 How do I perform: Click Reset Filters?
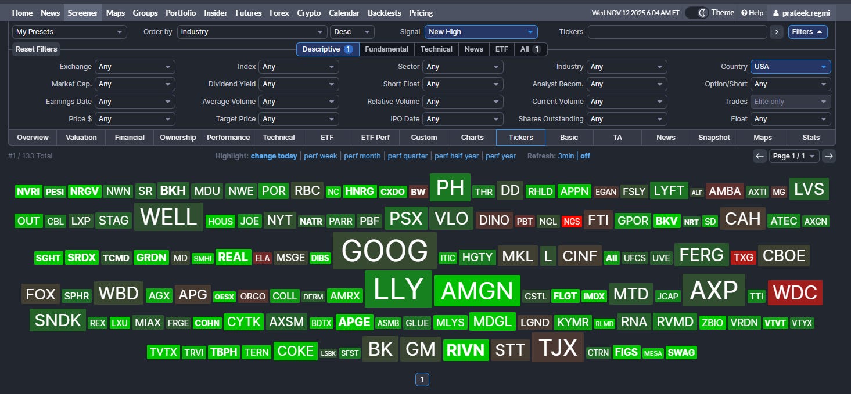click(x=36, y=49)
